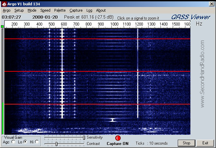Open the Capture menu
Screen dimensions: 216x148
[76, 11]
